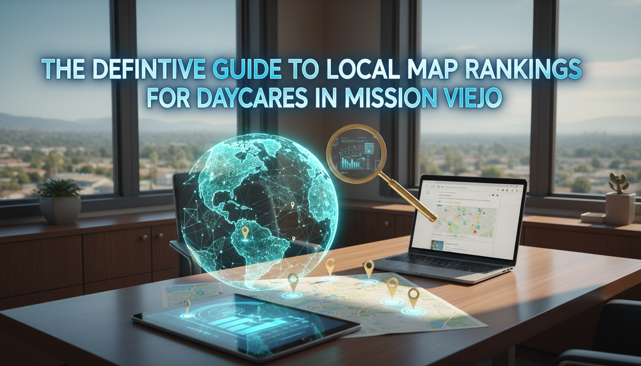Click the magnifying glass lens
Viewport: 641px width, 366px height.
pos(356,153)
